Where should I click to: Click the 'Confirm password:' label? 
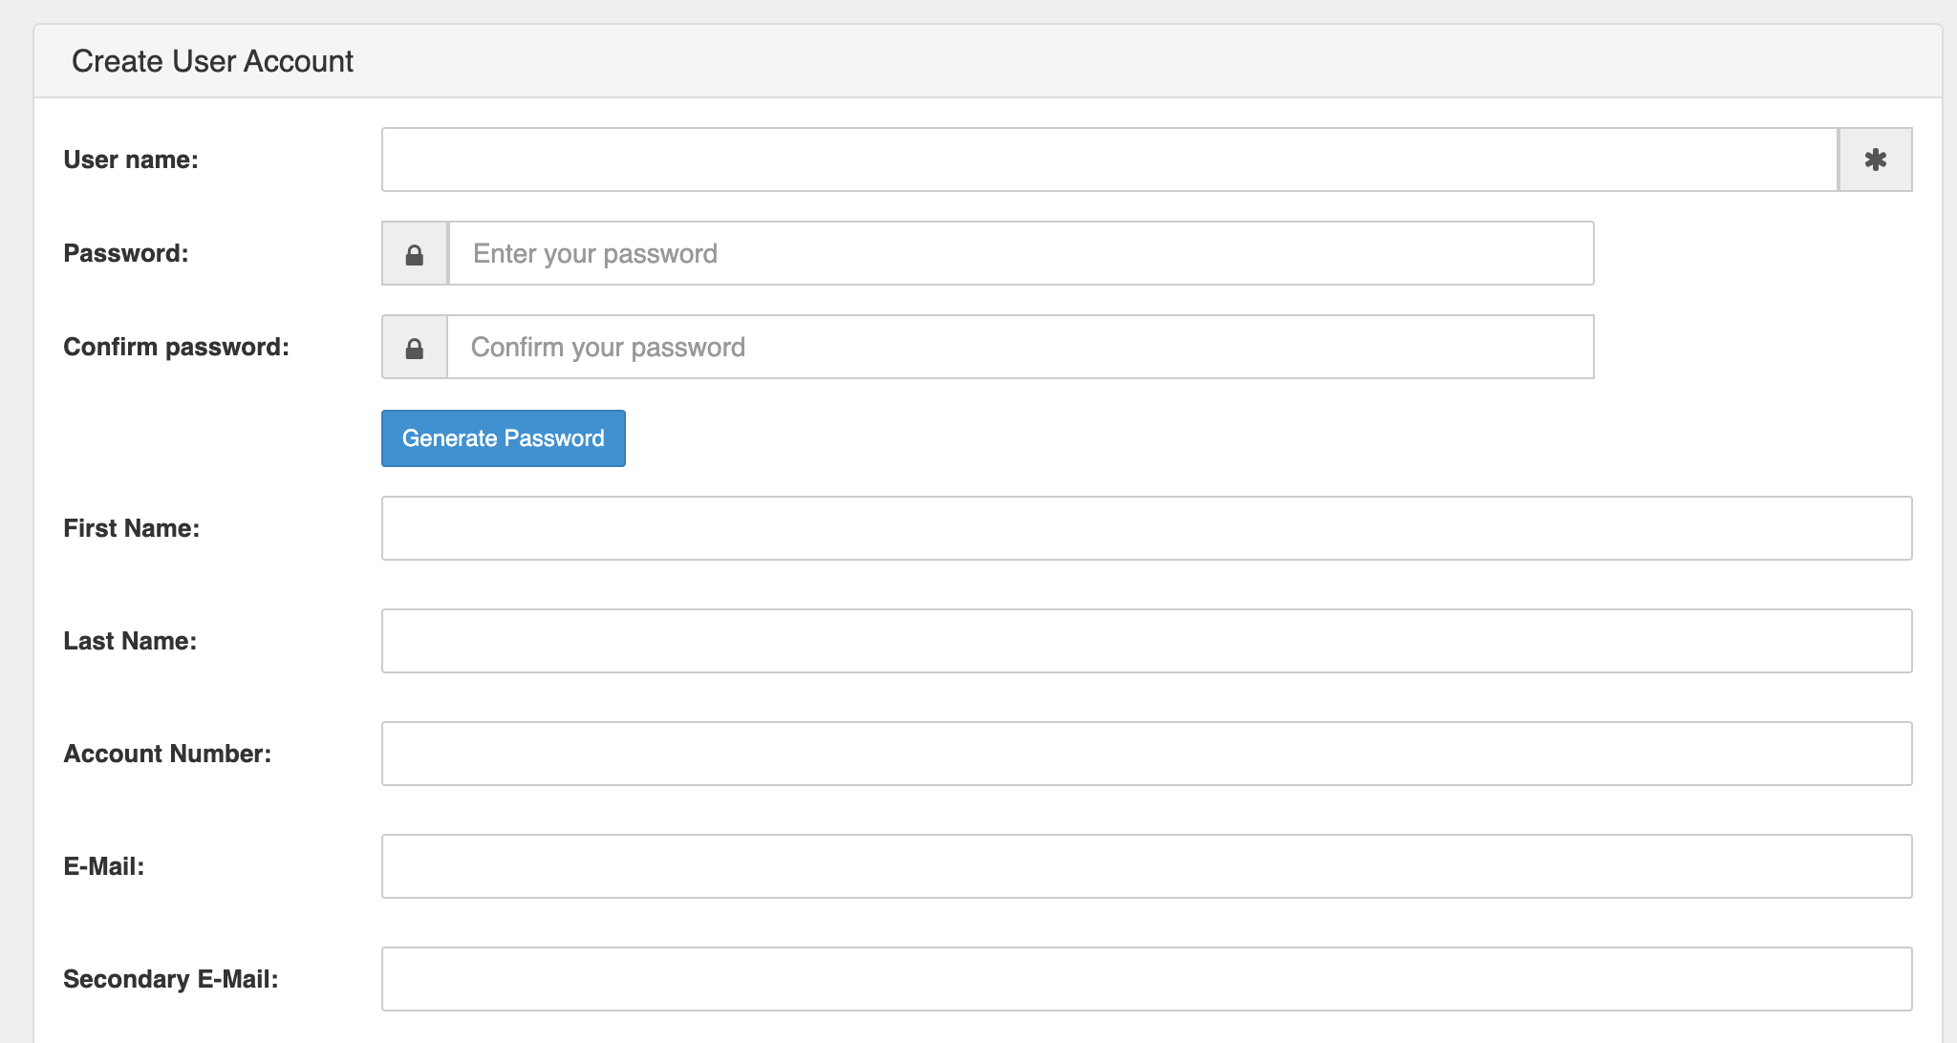176,347
